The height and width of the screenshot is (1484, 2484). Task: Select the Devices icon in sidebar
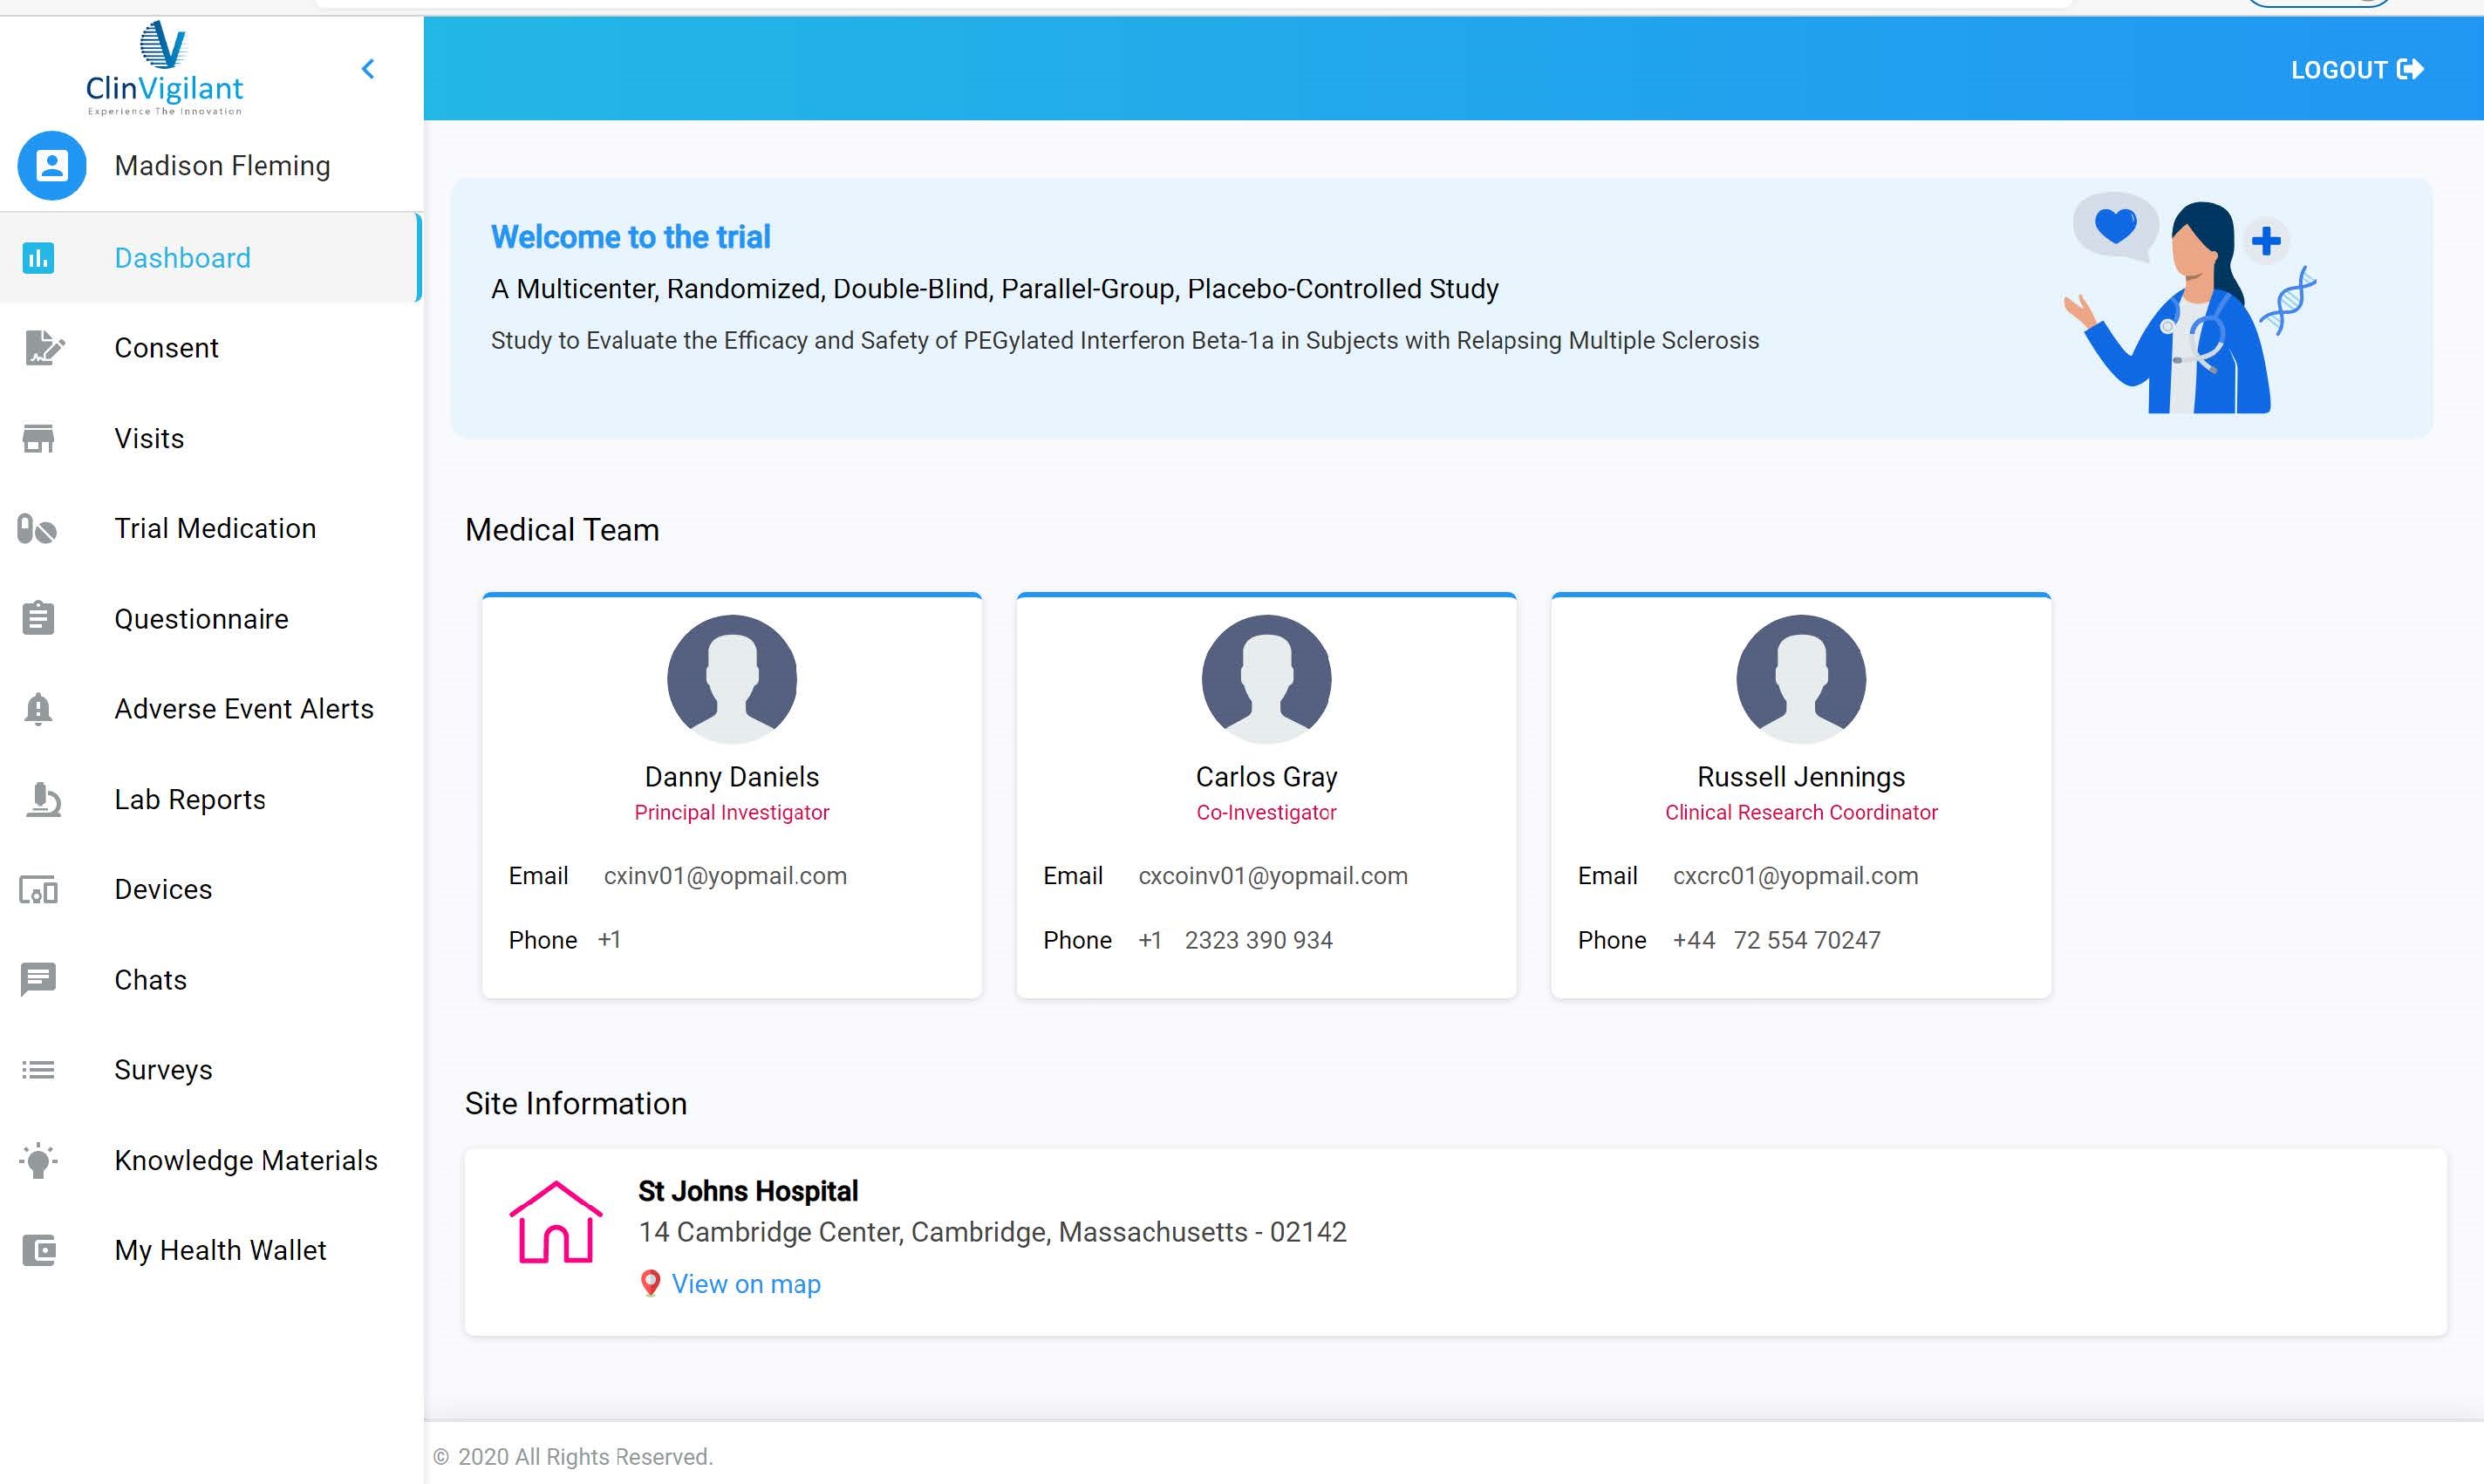(x=38, y=889)
